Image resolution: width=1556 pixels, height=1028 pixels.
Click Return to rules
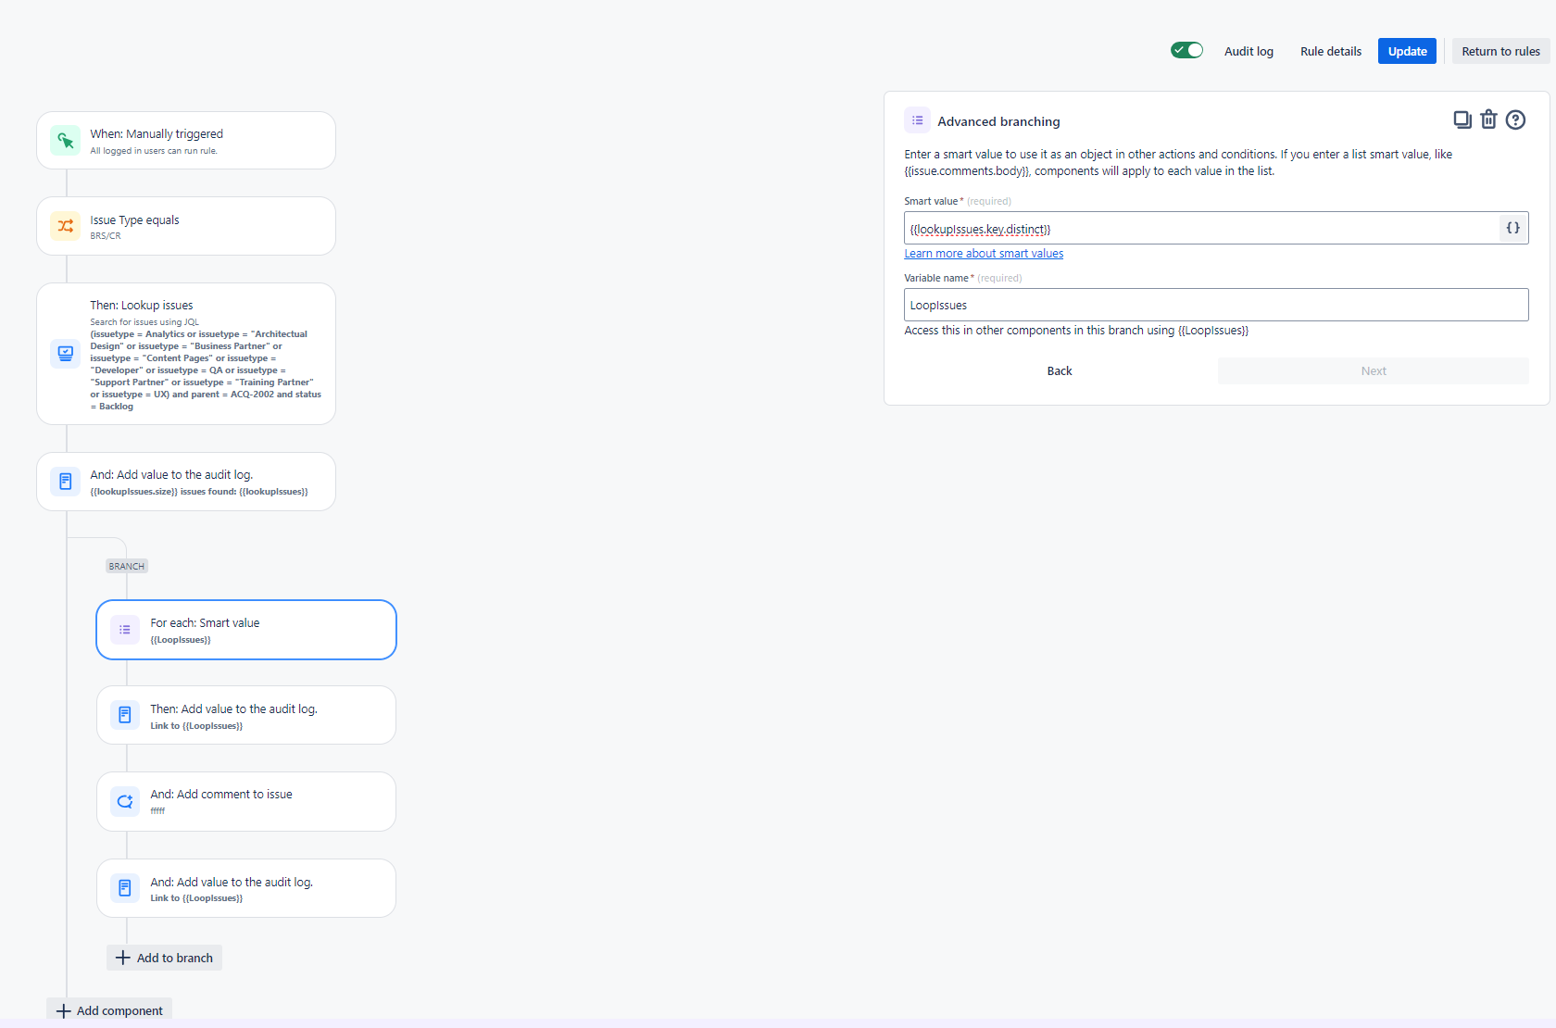pyautogui.click(x=1500, y=51)
